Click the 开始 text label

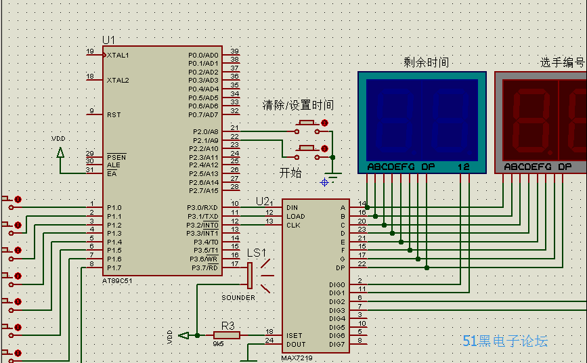(x=290, y=173)
